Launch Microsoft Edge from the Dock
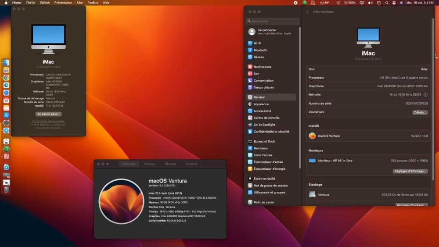The width and height of the screenshot is (439, 247). [6, 85]
